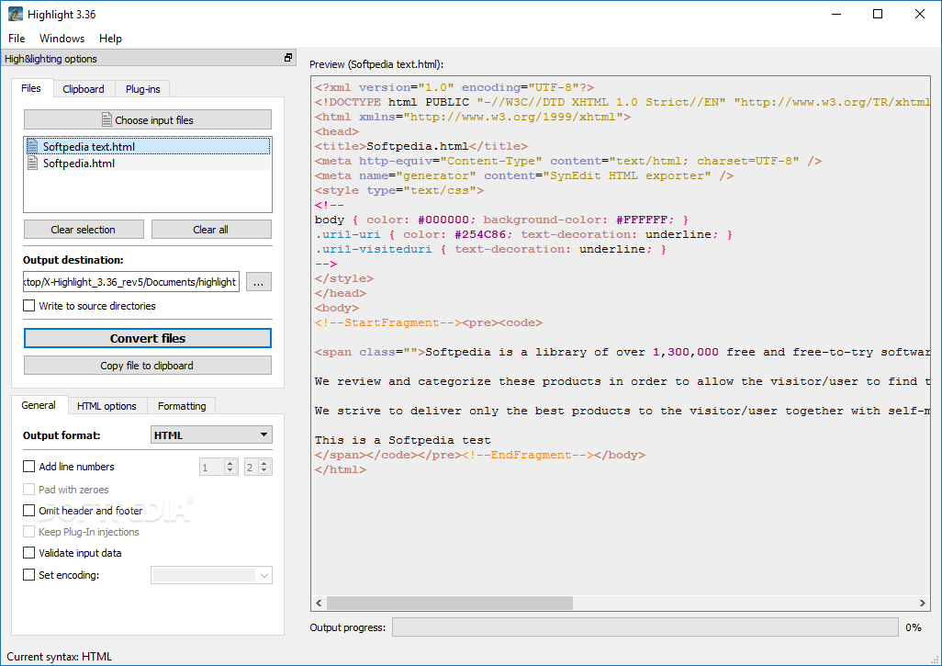This screenshot has height=666, width=942.
Task: Click the Clear selection button
Action: coord(84,230)
